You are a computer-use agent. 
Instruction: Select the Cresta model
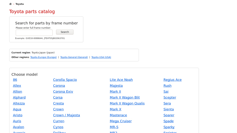tap(58, 103)
